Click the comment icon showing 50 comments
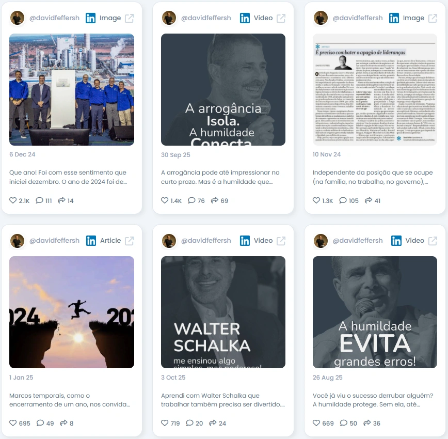448x439 pixels. pyautogui.click(x=343, y=423)
